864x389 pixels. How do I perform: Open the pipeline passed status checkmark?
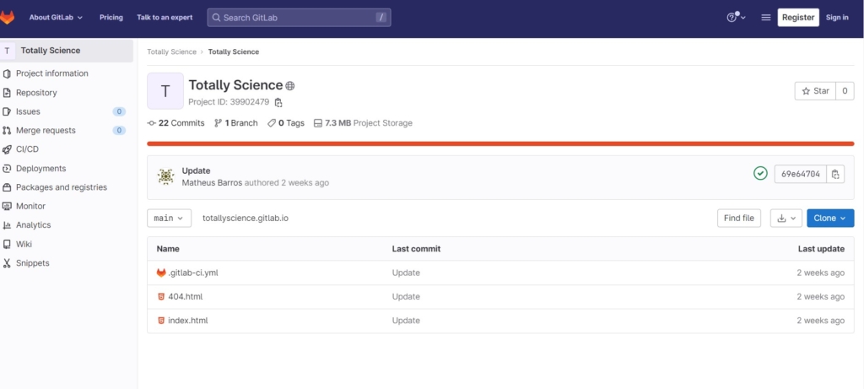760,174
